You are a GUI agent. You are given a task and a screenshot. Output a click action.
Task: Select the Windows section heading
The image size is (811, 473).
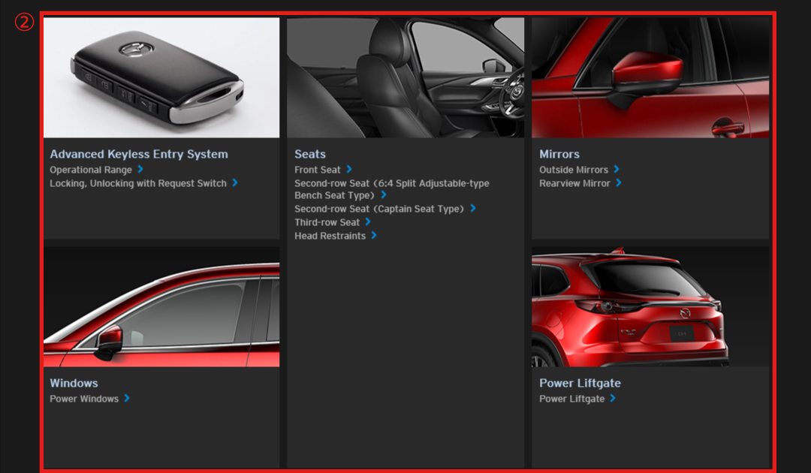tap(74, 383)
